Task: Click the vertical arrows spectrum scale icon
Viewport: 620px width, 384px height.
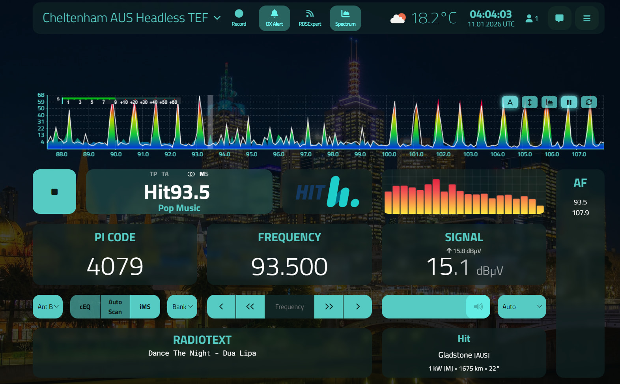Action: point(529,102)
